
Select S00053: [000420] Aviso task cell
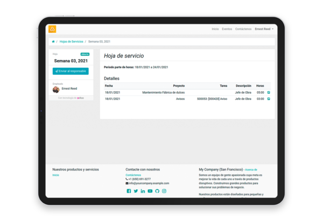click(x=212, y=99)
